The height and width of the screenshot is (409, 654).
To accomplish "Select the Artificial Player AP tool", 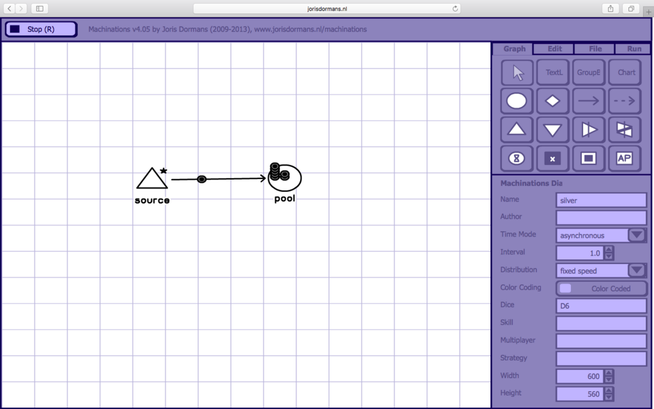I will point(625,158).
